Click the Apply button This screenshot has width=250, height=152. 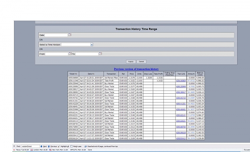131,61
